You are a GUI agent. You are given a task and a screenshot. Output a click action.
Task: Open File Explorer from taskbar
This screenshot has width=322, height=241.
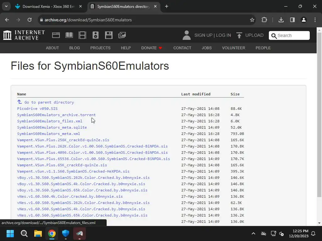tap(38, 233)
